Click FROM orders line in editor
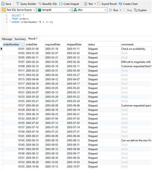Image resolution: width=152 pixels, height=169 pixels. tap(20, 19)
